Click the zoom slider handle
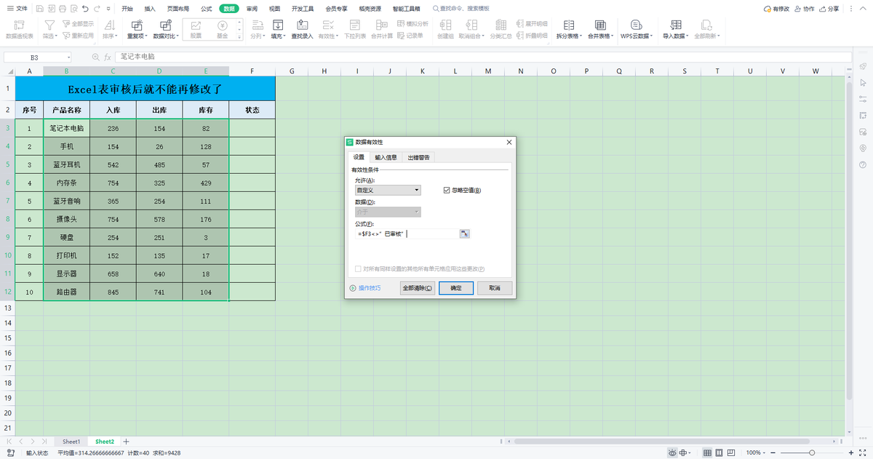Viewport: 873px width, 459px height. point(811,452)
